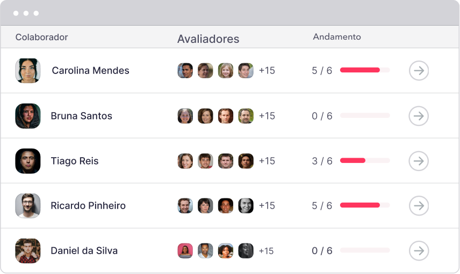Image resolution: width=460 pixels, height=274 pixels.
Task: Open Ricardo Pinheiro's profile picture
Action: [28, 205]
